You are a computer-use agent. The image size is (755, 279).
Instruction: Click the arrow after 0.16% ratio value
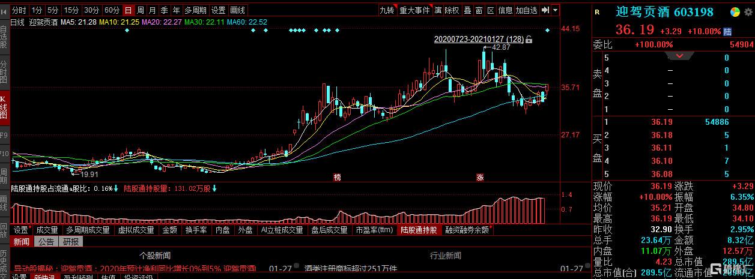point(116,188)
